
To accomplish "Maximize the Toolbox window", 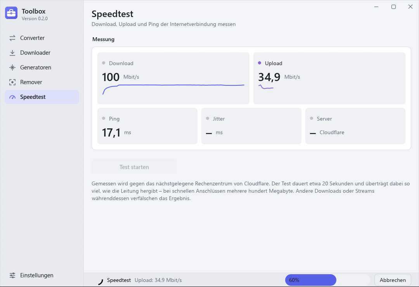I will click(394, 7).
